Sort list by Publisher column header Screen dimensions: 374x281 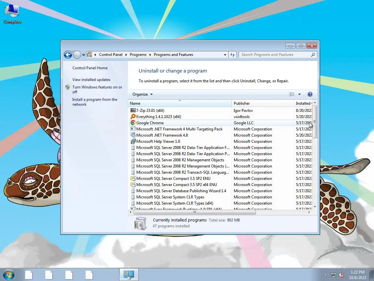click(x=263, y=103)
